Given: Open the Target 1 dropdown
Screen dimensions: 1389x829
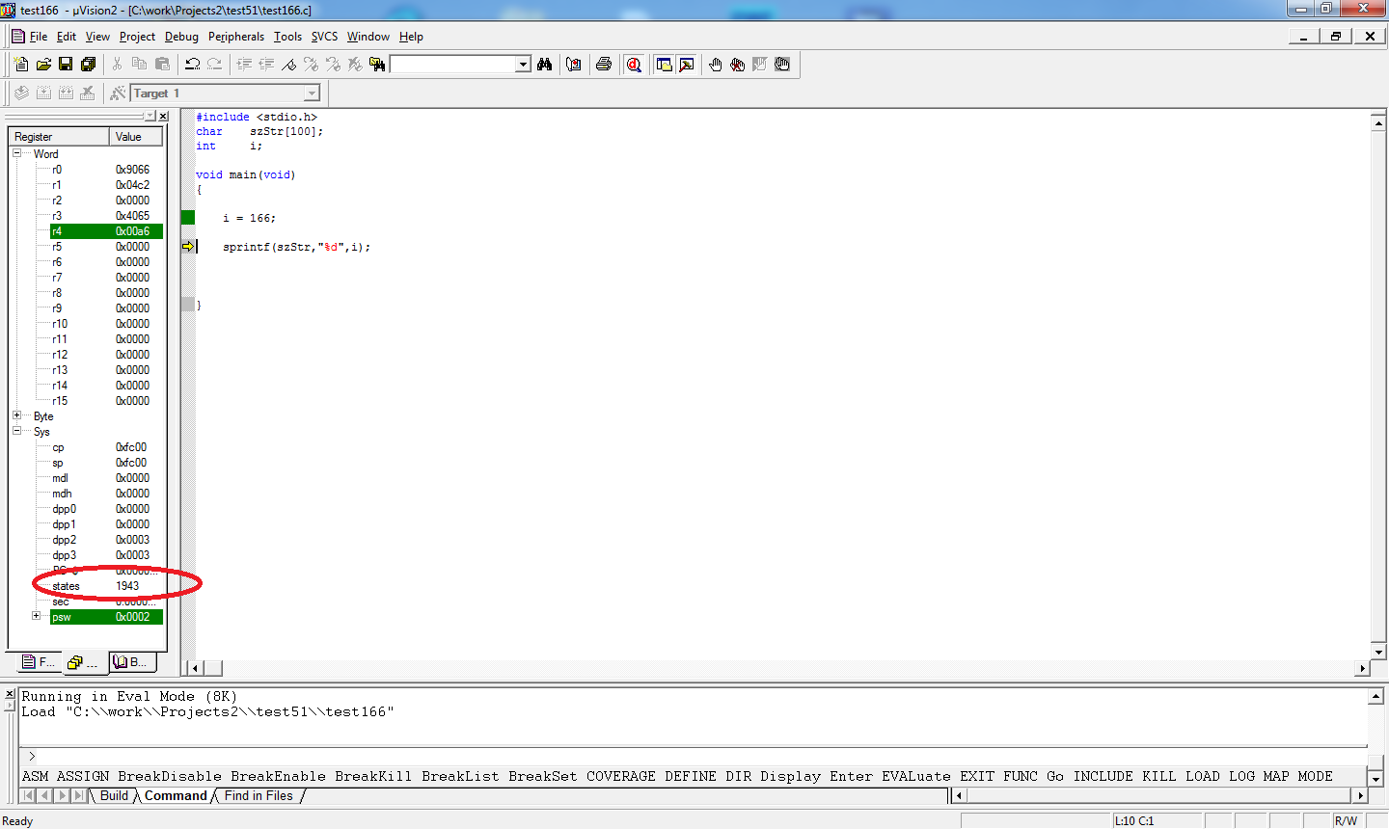Looking at the screenshot, I should (x=312, y=94).
